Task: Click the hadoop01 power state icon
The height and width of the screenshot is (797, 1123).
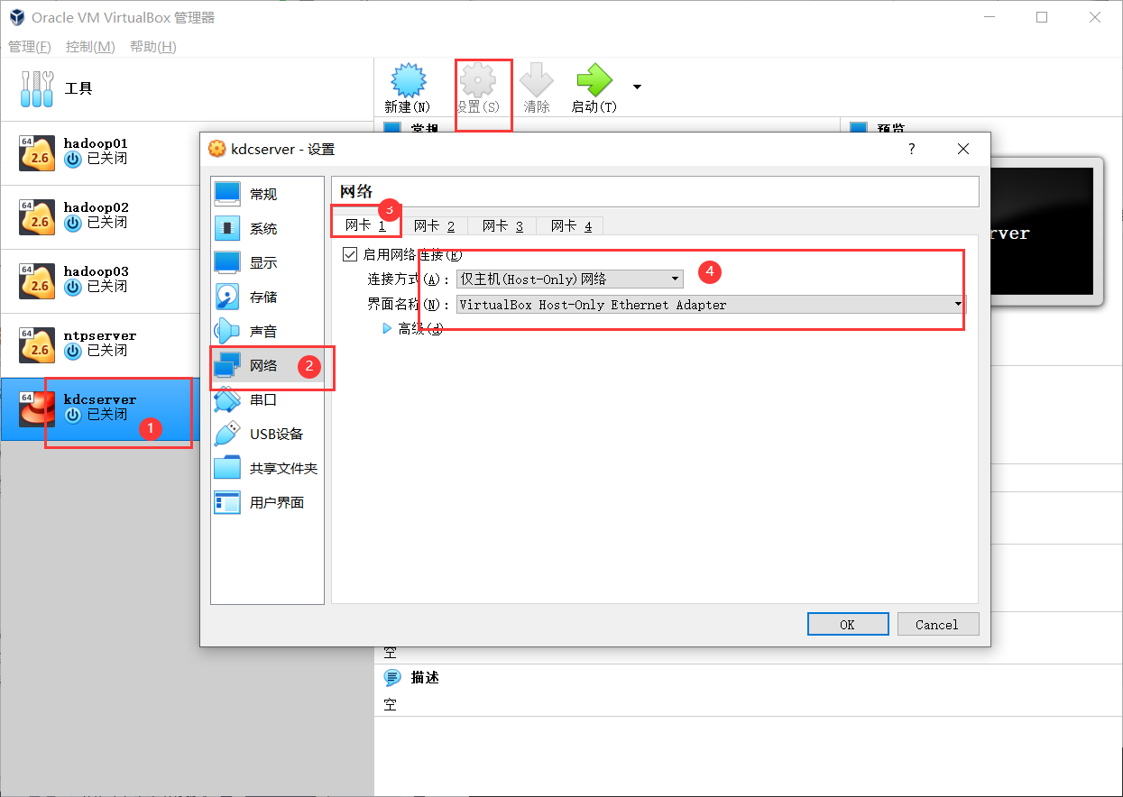Action: click(x=73, y=160)
